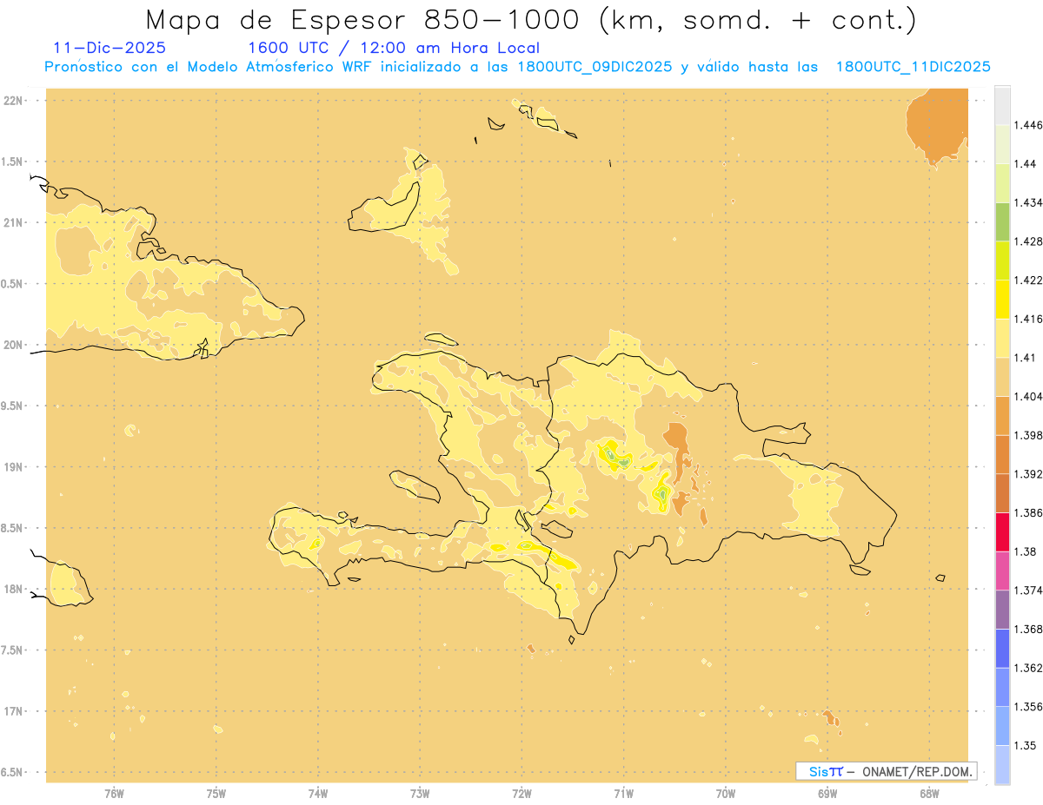Select colorbar value 1.434

[x=1028, y=202]
